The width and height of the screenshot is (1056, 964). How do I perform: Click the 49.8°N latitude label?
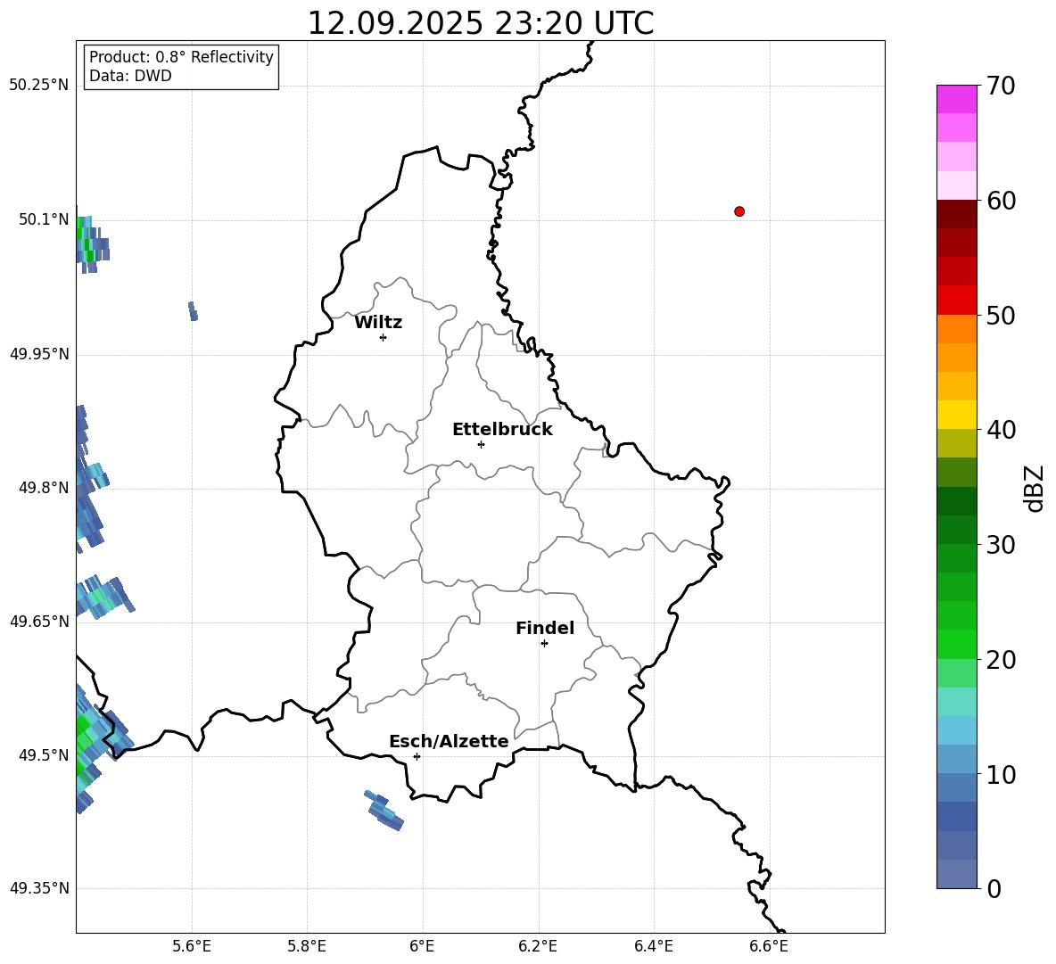tap(44, 488)
